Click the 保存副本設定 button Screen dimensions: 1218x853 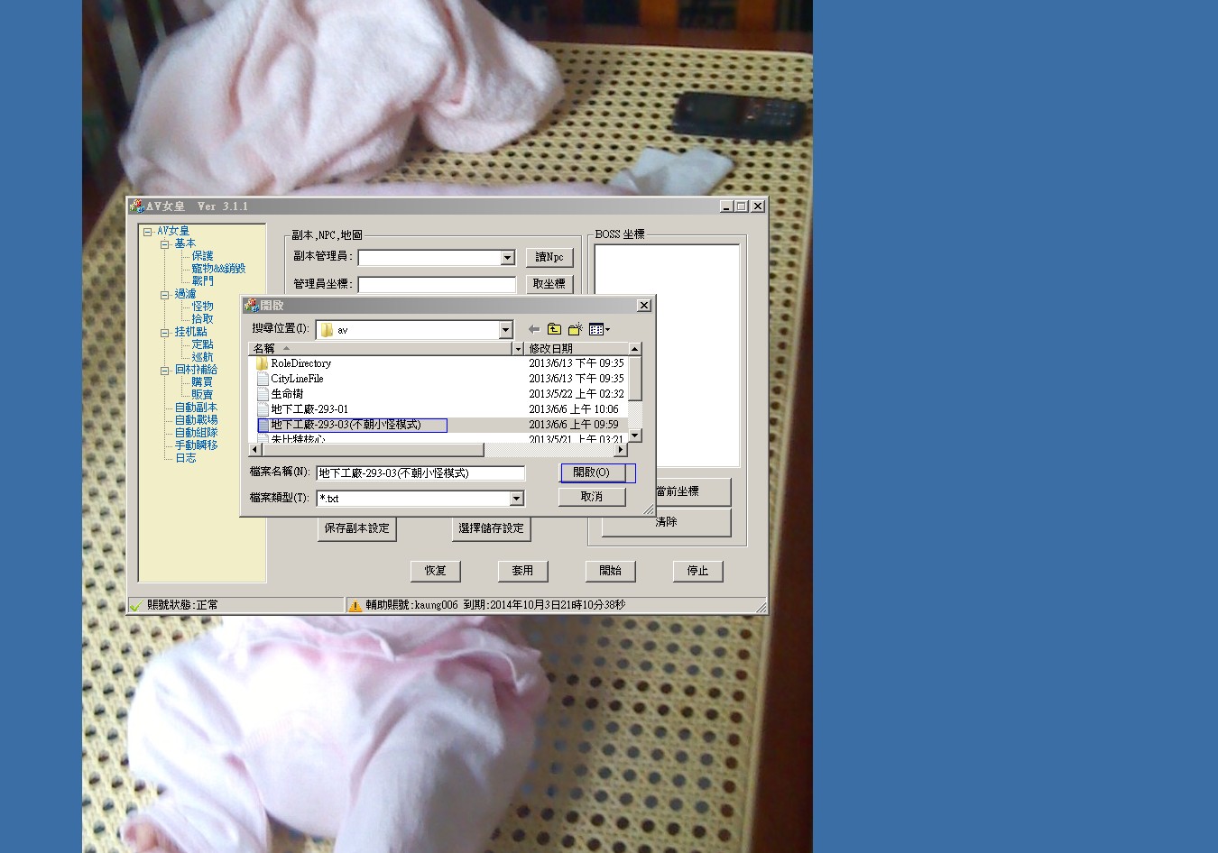tap(357, 528)
